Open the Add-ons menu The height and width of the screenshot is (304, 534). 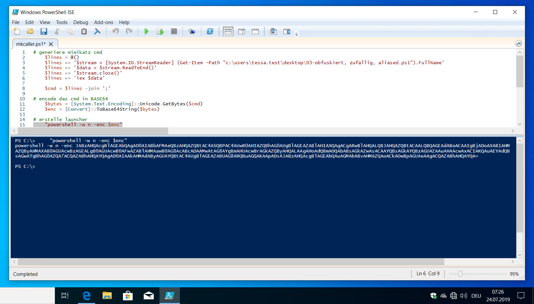click(104, 22)
